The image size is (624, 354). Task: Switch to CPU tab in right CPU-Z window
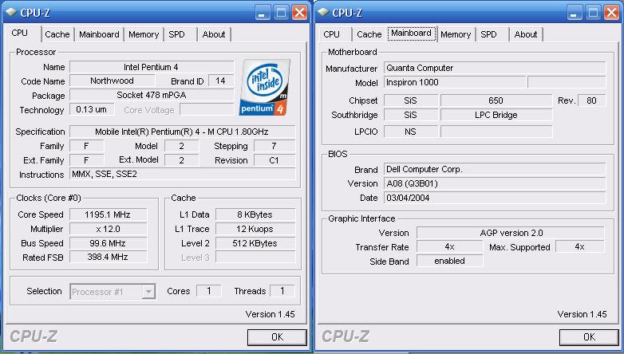331,34
